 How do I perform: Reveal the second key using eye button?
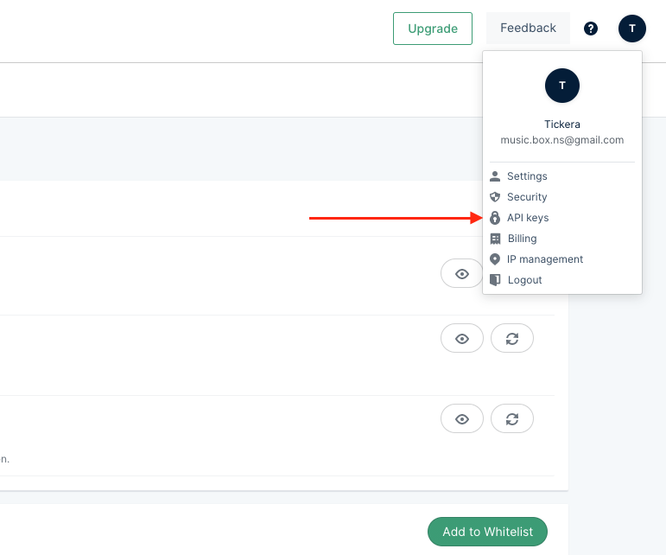click(462, 339)
